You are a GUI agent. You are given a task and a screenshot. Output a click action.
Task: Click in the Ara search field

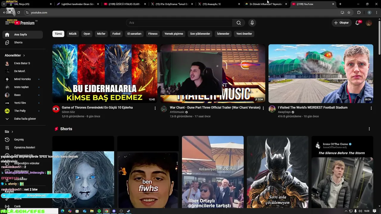[x=179, y=23]
